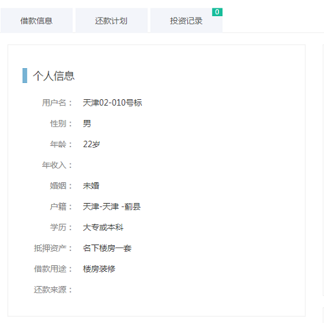
Task: Click the 户籍 value 天津-天津 -蓟县
Action: (x=111, y=207)
